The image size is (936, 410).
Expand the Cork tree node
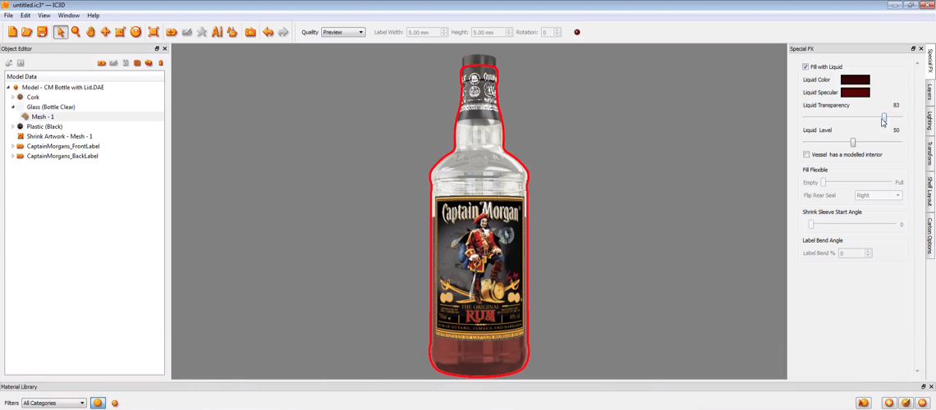click(x=12, y=97)
